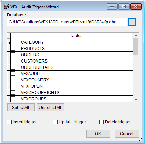Click the scrollbar up arrow in Tables grid

click(136, 36)
